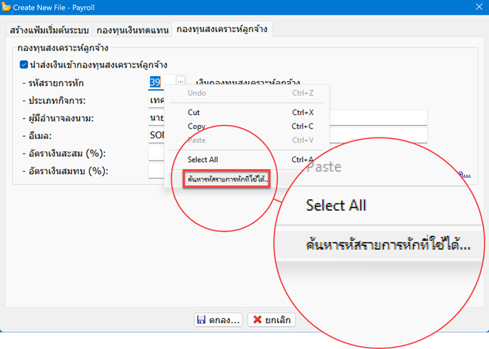Click Undo in the context menu
Screen dimensions: 489x349
[x=198, y=92]
